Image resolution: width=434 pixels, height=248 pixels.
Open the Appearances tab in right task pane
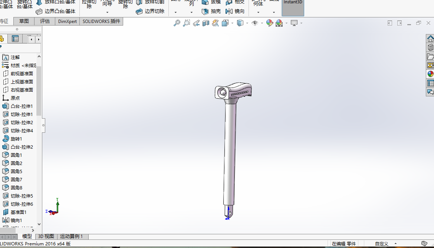(430, 74)
